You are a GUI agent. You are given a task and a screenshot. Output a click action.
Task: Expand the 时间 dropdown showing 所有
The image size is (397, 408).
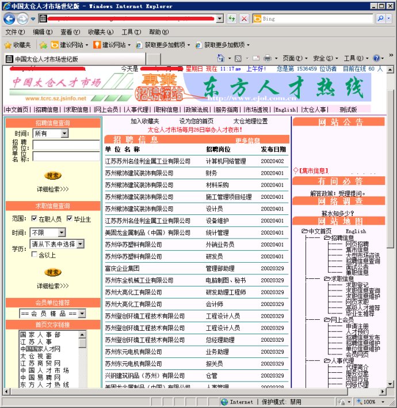(64, 133)
